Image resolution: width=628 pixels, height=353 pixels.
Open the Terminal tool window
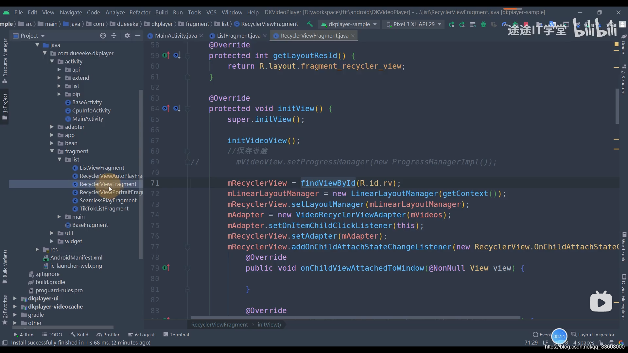176,335
